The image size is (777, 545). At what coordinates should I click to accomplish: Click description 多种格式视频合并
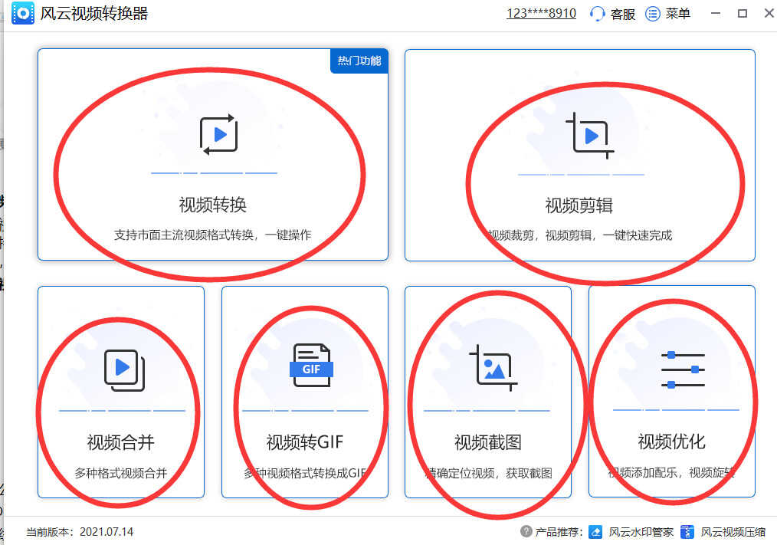pyautogui.click(x=120, y=473)
